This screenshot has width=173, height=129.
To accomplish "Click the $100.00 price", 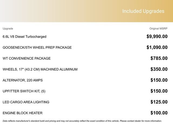I will pyautogui.click(x=159, y=113).
